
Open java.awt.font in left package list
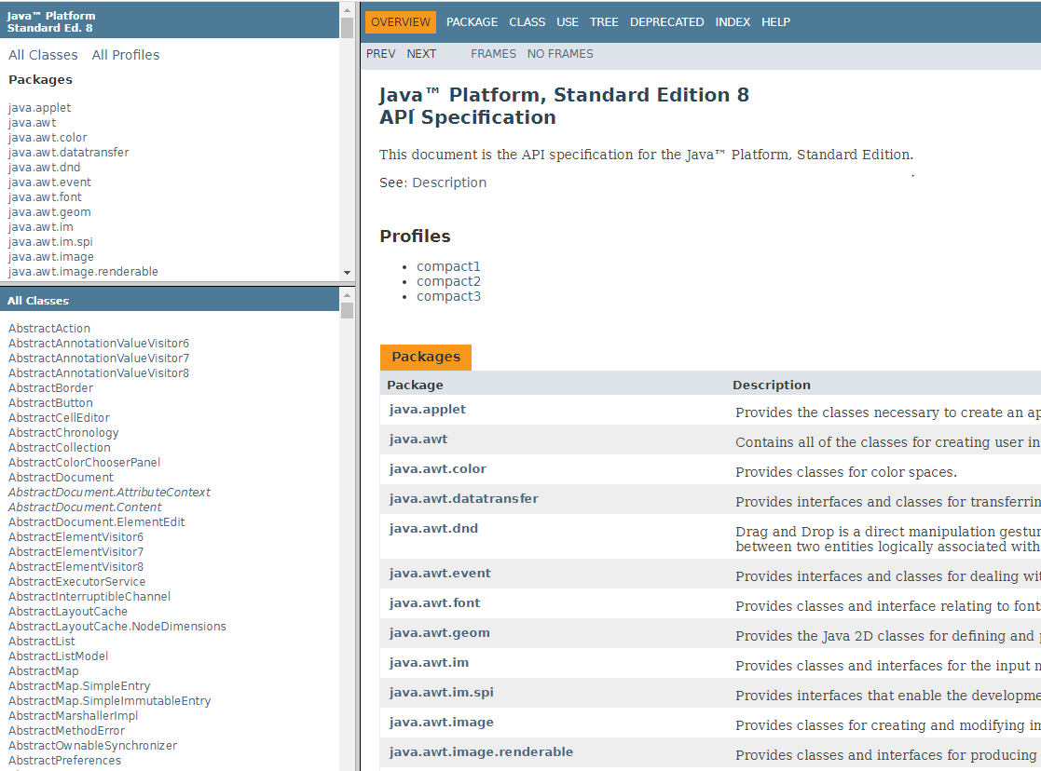point(45,197)
